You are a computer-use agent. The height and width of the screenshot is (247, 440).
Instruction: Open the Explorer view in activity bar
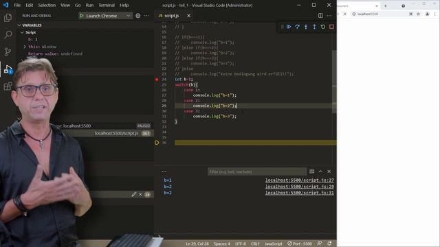(x=8, y=18)
